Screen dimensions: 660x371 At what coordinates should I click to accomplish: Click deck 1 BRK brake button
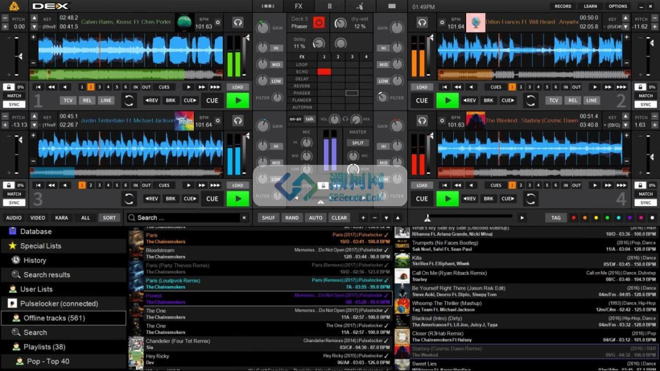[171, 100]
